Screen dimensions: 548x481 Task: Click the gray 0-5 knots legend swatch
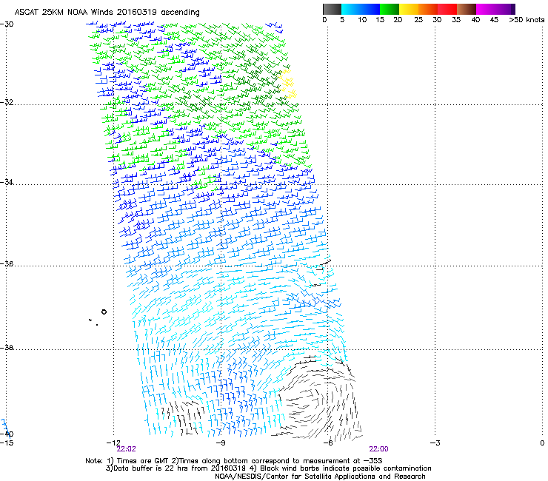(x=332, y=9)
